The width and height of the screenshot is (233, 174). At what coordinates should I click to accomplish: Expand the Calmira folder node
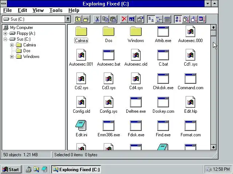pyautogui.click(x=12, y=45)
